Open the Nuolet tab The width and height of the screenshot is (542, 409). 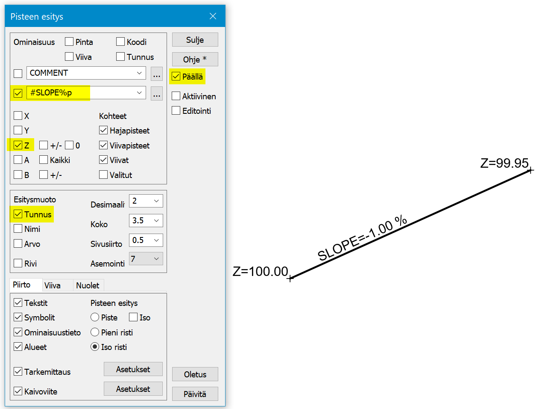pos(88,285)
